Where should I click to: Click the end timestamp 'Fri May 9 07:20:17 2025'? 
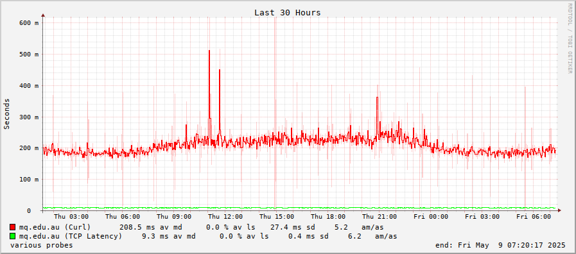[x=511, y=245]
